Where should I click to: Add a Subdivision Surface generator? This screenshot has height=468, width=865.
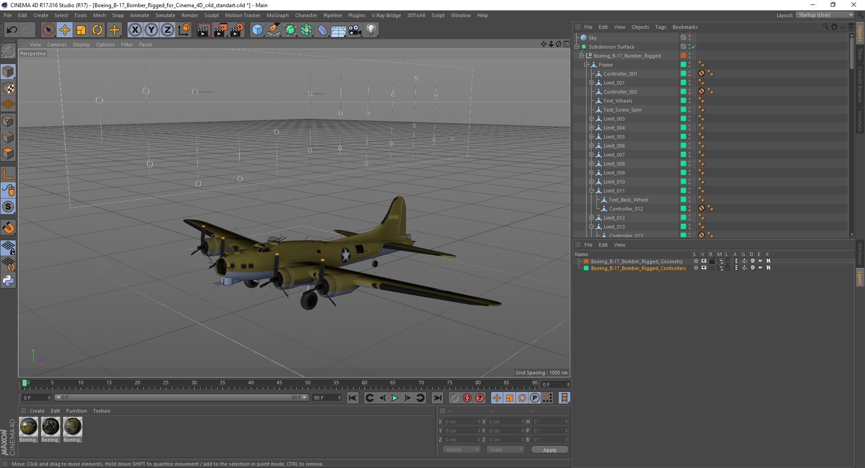tap(290, 30)
